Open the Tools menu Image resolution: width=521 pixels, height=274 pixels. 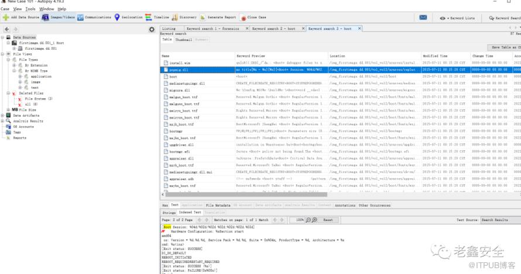click(30, 9)
